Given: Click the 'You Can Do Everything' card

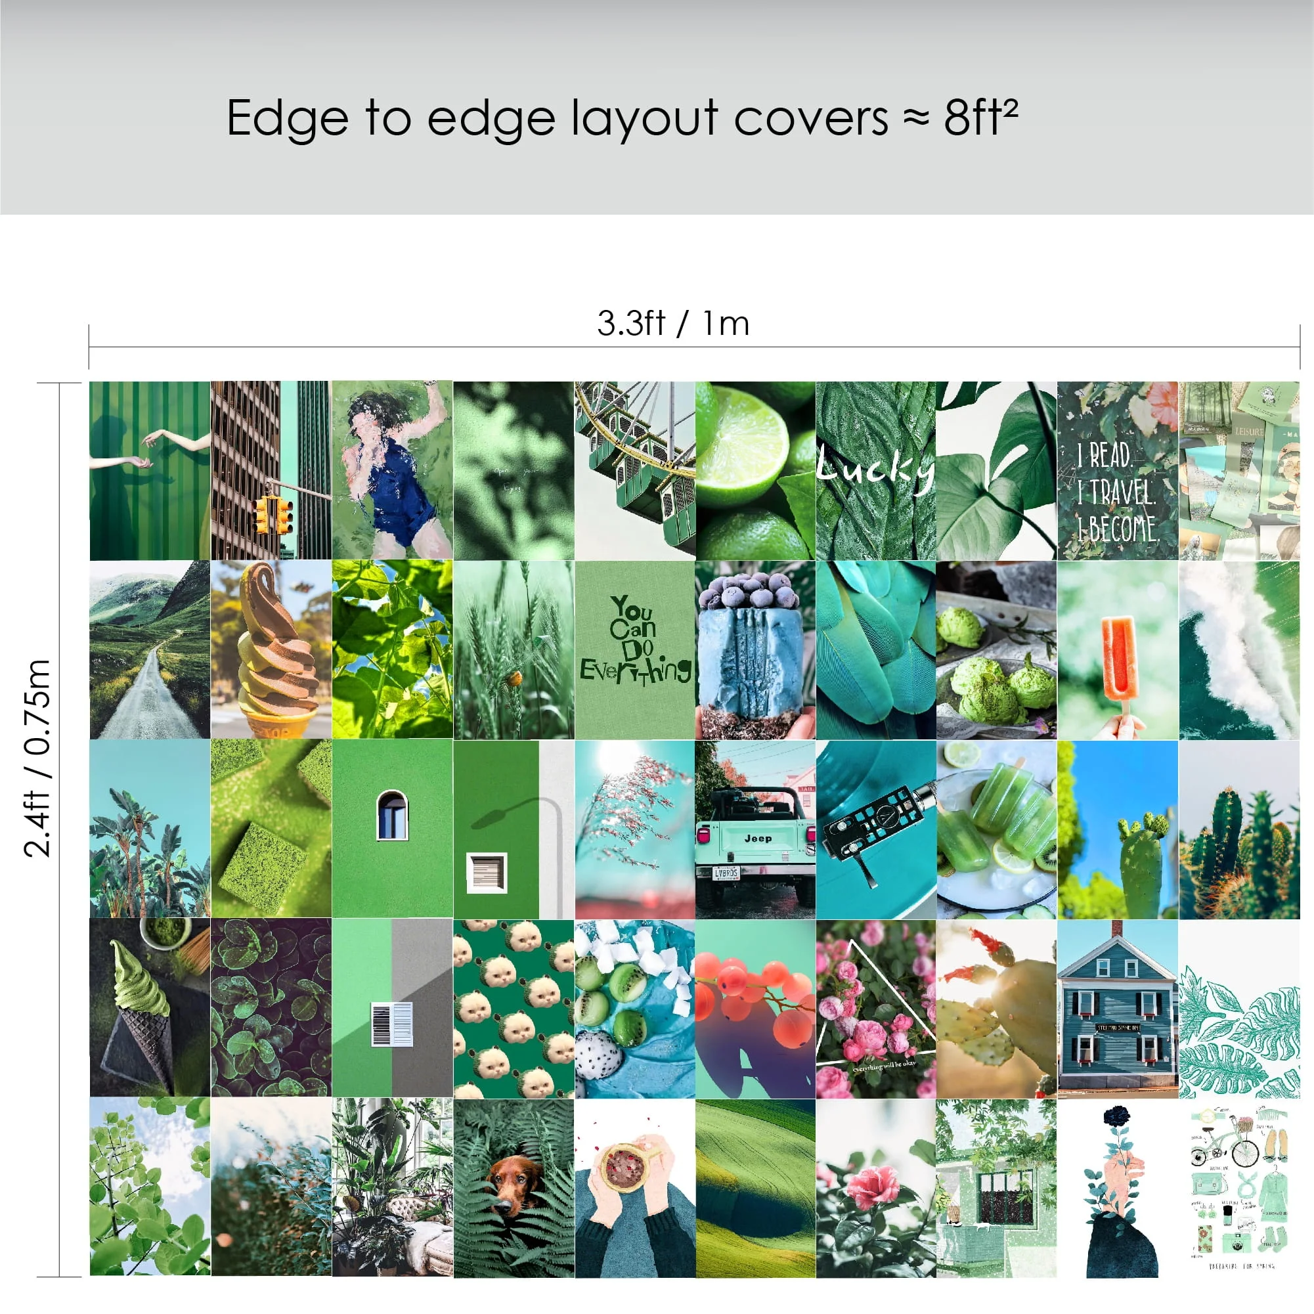Looking at the screenshot, I should click(634, 650).
